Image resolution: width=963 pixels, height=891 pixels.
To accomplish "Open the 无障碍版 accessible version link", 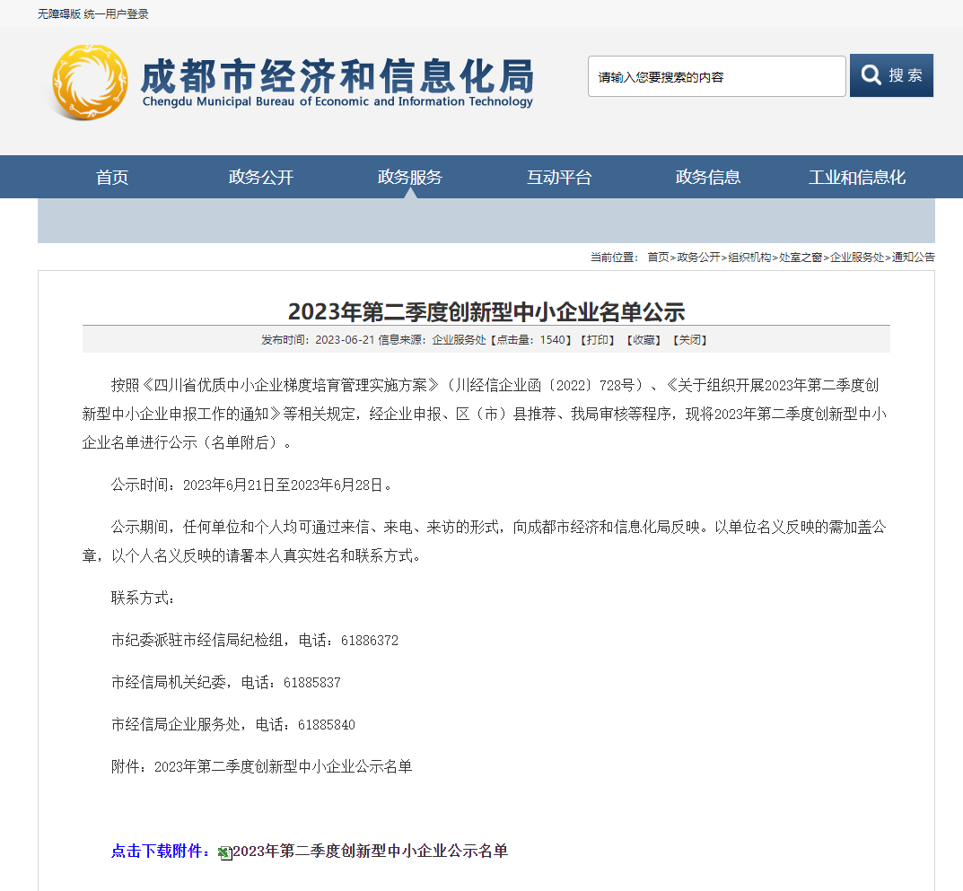I will (x=59, y=14).
